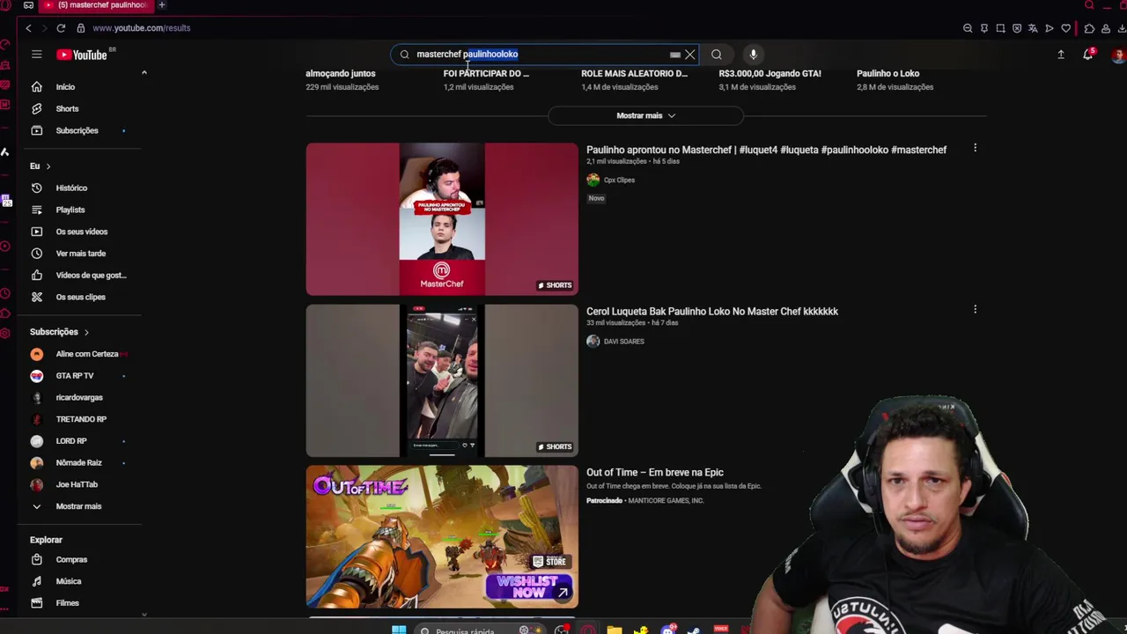Open the notifications bell
Viewport: 1127px width, 634px height.
click(1088, 55)
